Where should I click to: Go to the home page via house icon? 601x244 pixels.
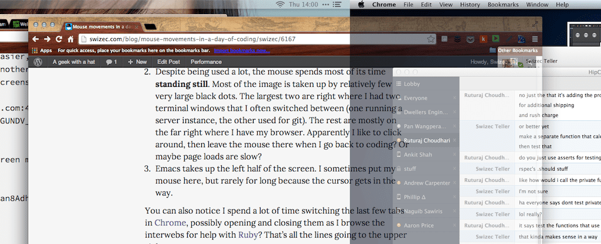click(x=71, y=39)
